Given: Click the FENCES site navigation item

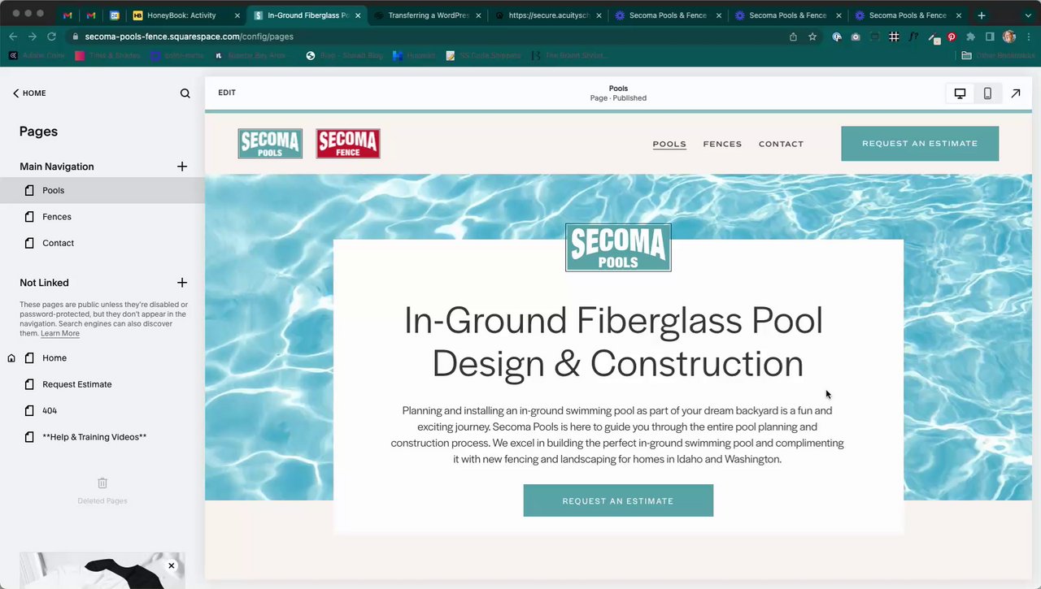Looking at the screenshot, I should pyautogui.click(x=722, y=144).
